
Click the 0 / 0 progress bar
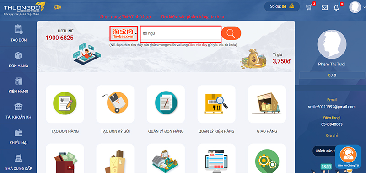[332, 76]
